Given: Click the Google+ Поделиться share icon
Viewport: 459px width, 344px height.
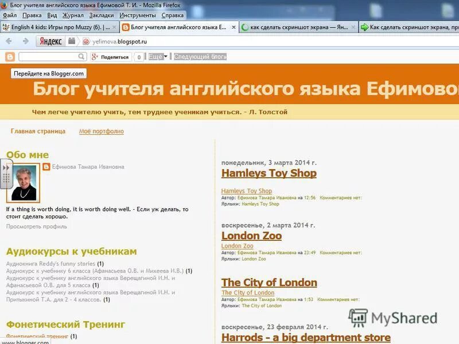Looking at the screenshot, I should point(94,57).
